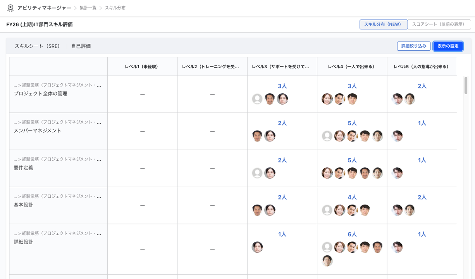Open 5人 count in 要件定義 row

[352, 160]
